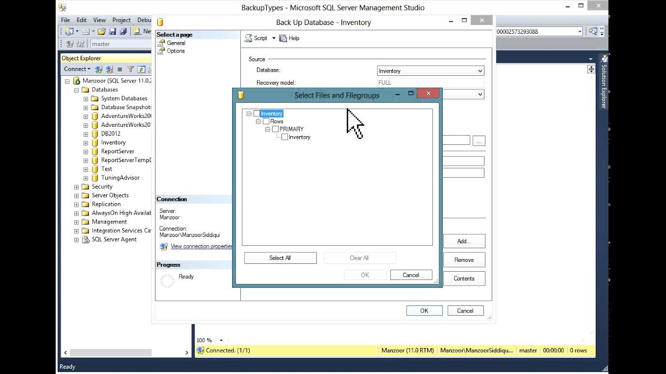Open the Solution Explorer side tab

604,82
